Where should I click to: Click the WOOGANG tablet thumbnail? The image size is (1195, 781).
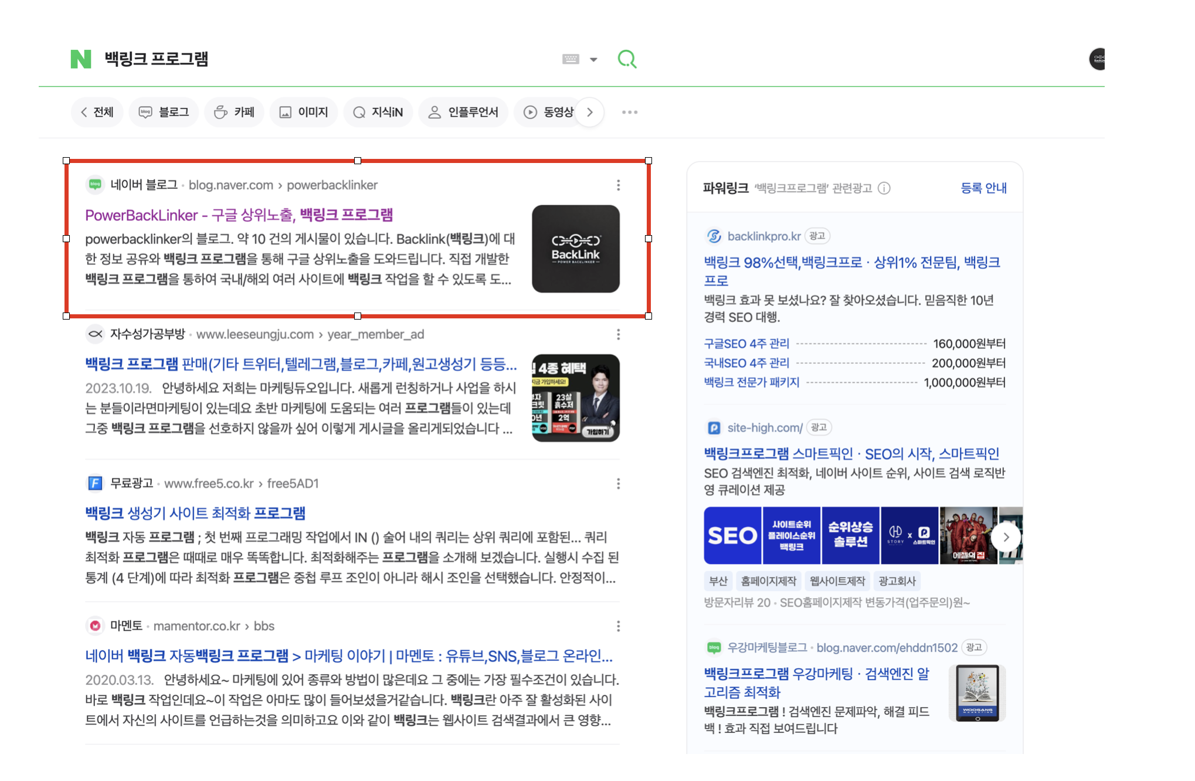point(977,693)
